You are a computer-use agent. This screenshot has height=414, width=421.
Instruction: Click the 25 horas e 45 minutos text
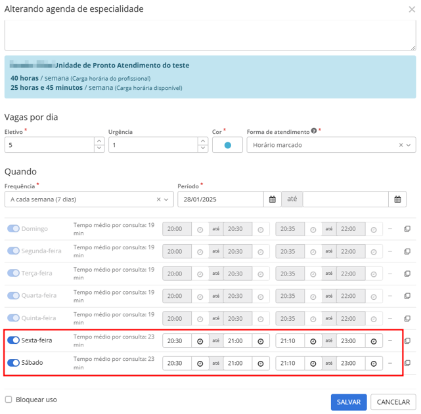point(47,88)
